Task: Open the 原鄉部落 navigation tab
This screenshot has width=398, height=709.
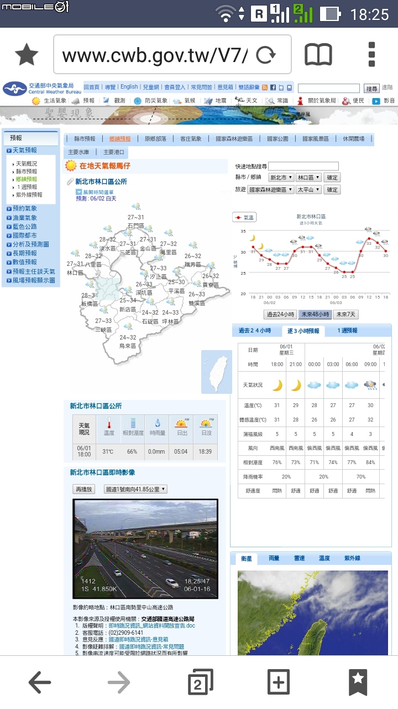Action: (x=155, y=139)
